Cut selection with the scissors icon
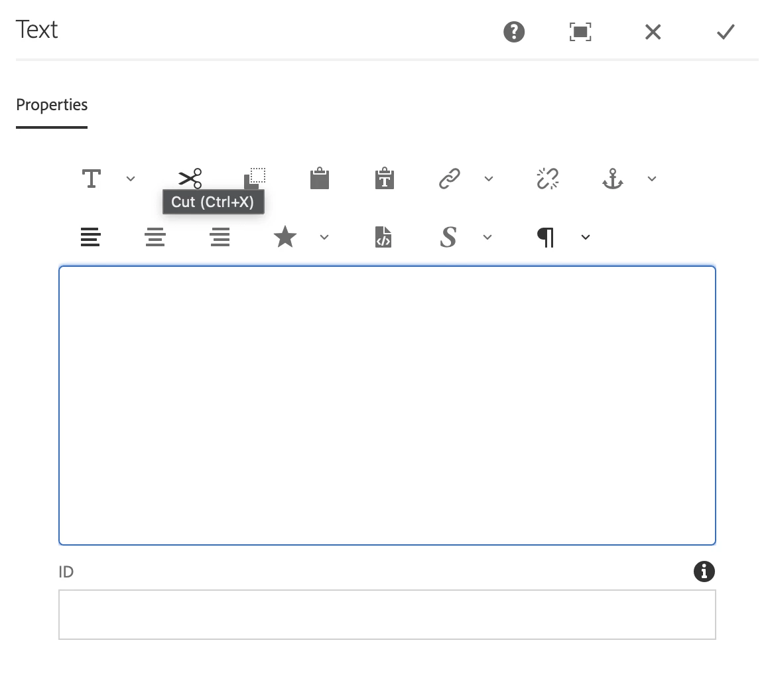 point(190,179)
